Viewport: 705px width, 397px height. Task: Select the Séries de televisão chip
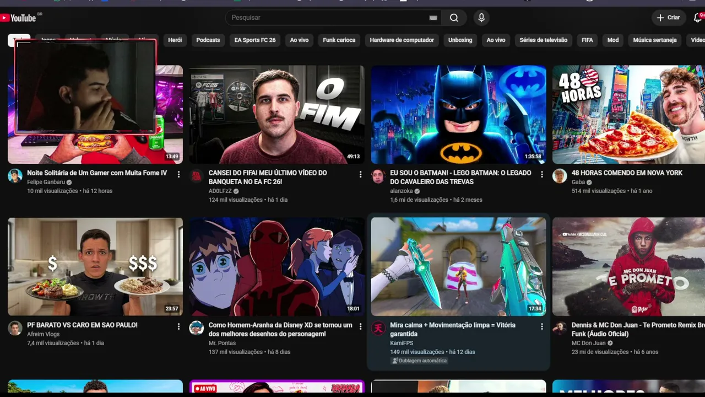(544, 40)
